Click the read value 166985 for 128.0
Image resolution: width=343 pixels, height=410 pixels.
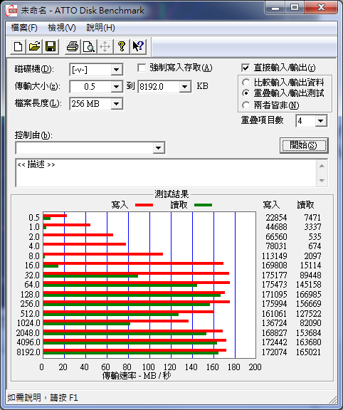308,295
